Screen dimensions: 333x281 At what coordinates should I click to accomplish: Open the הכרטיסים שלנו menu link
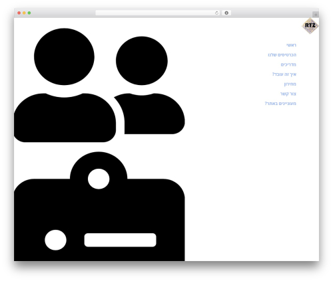tap(282, 54)
